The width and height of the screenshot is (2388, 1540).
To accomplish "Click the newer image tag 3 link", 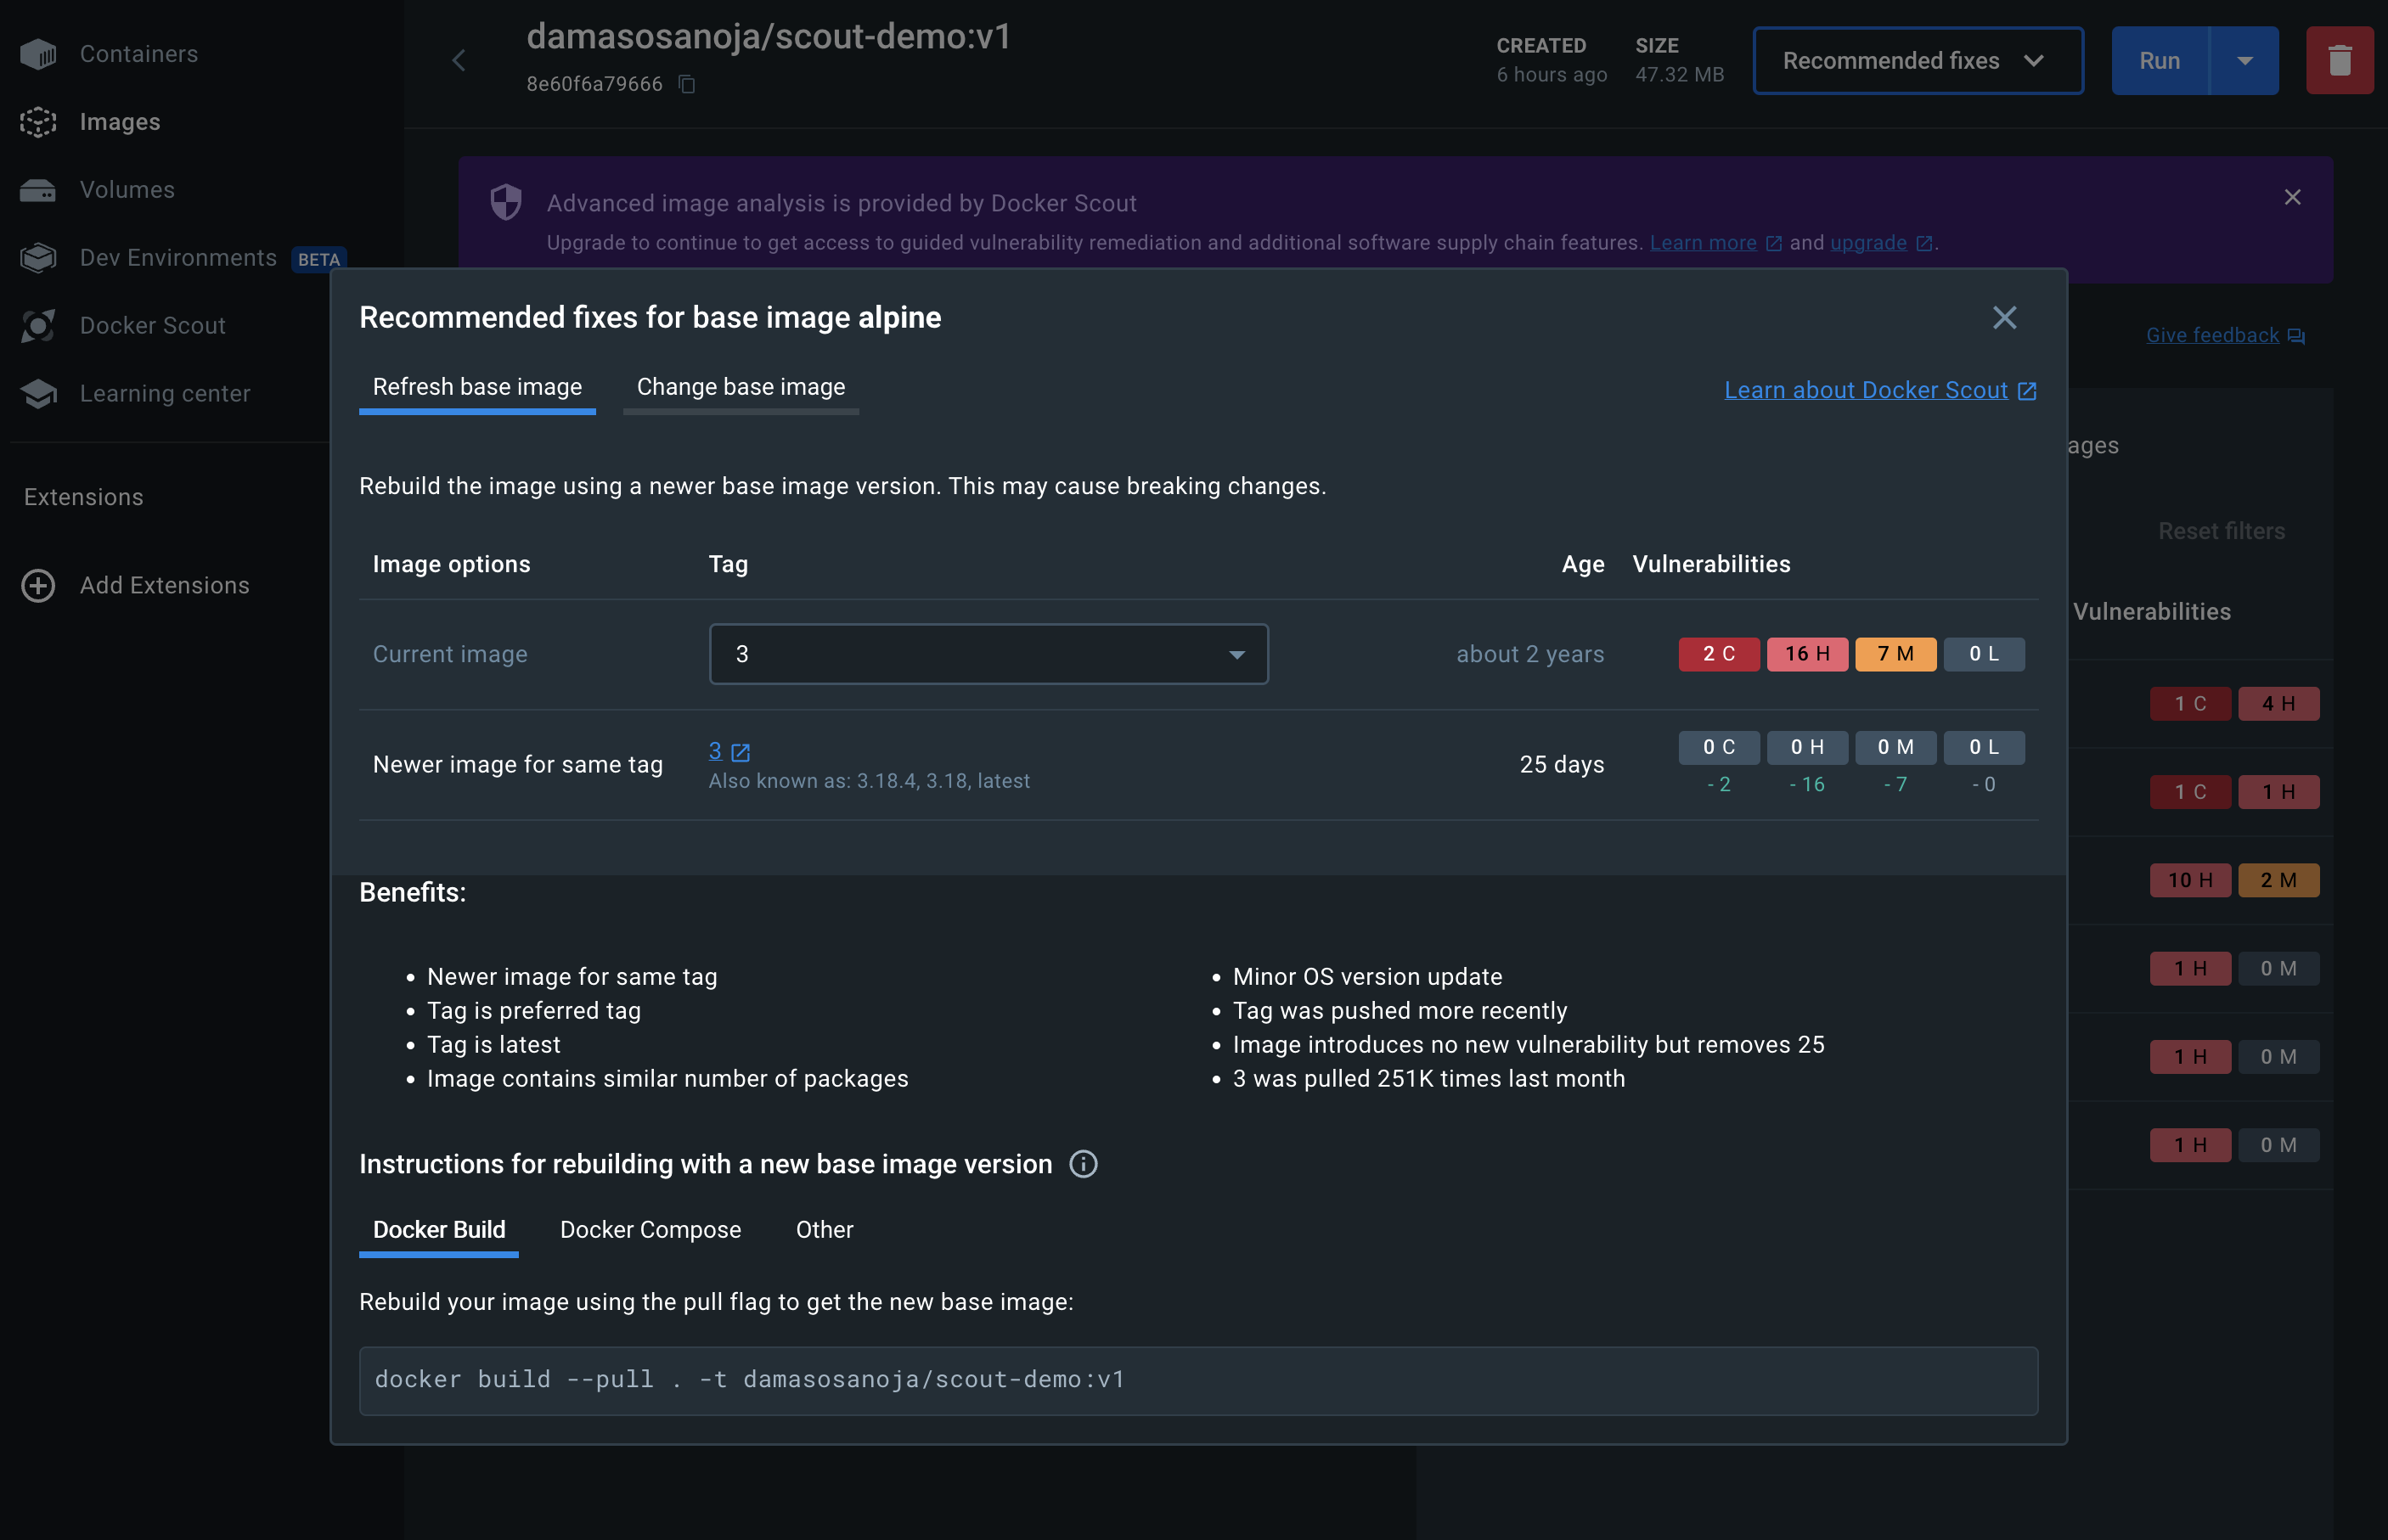I will point(716,751).
